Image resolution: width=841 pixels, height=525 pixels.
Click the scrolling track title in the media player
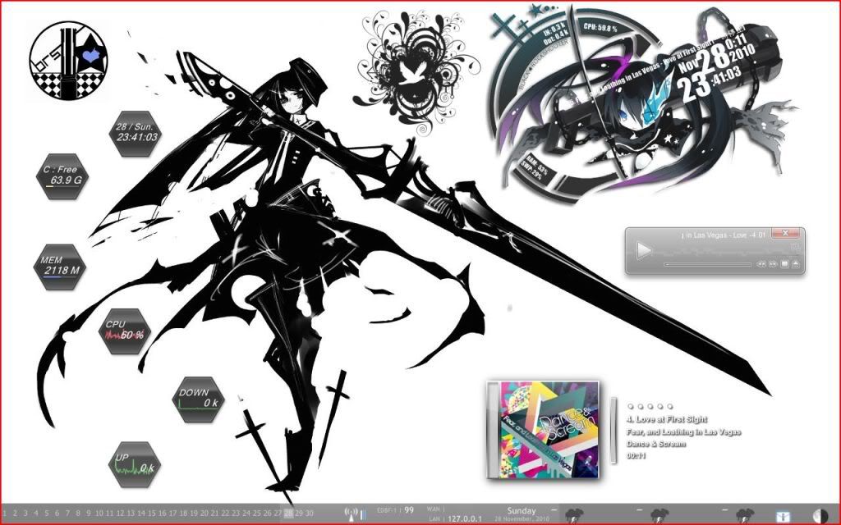tap(724, 235)
